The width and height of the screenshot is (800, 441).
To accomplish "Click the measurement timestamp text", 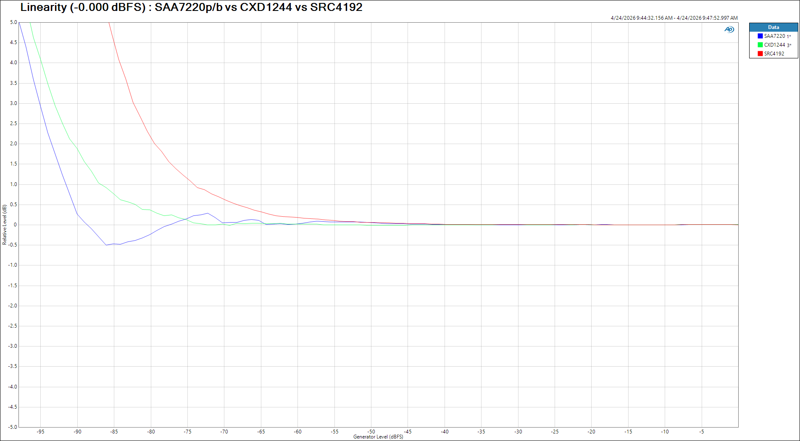I will tap(674, 18).
